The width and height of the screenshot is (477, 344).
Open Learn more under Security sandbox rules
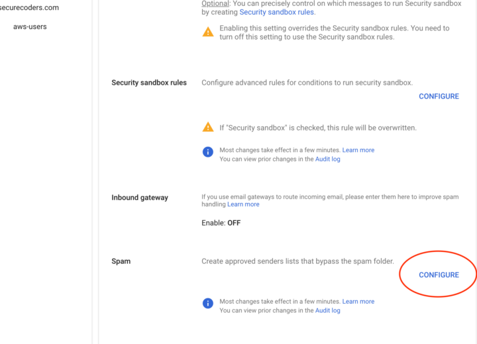(358, 150)
